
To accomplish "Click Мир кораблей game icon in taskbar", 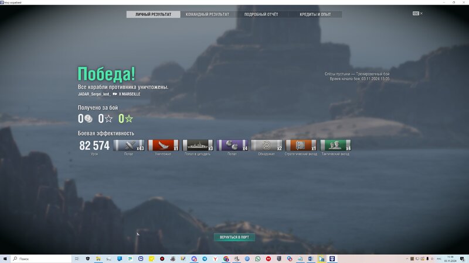I will [x=332, y=259].
